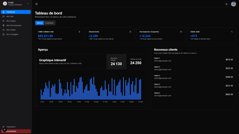Viewport: 239px width, 134px height.
Task: Click activity icon in Clients actifs card
Action: [232, 32]
